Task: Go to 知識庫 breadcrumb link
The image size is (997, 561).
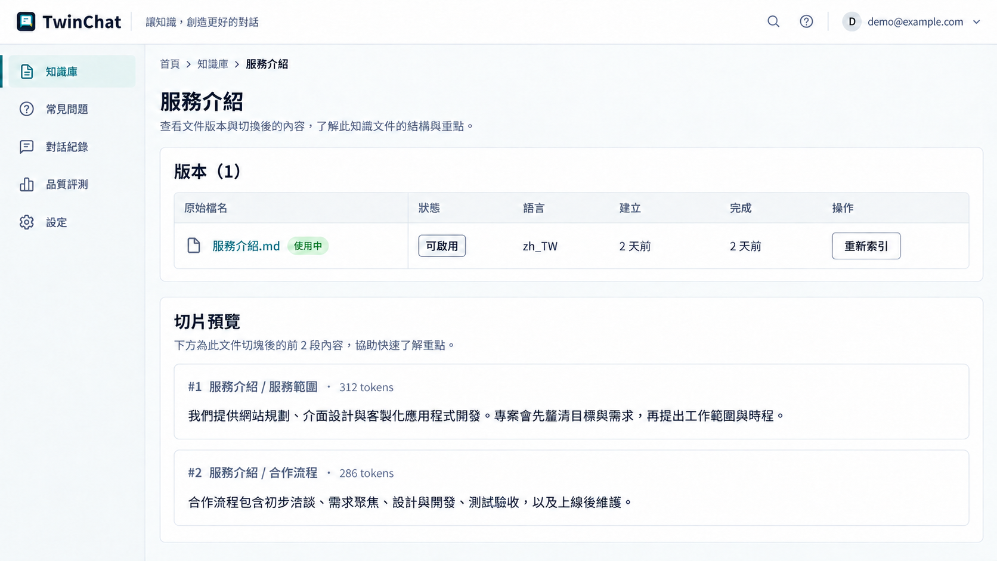Action: point(213,64)
